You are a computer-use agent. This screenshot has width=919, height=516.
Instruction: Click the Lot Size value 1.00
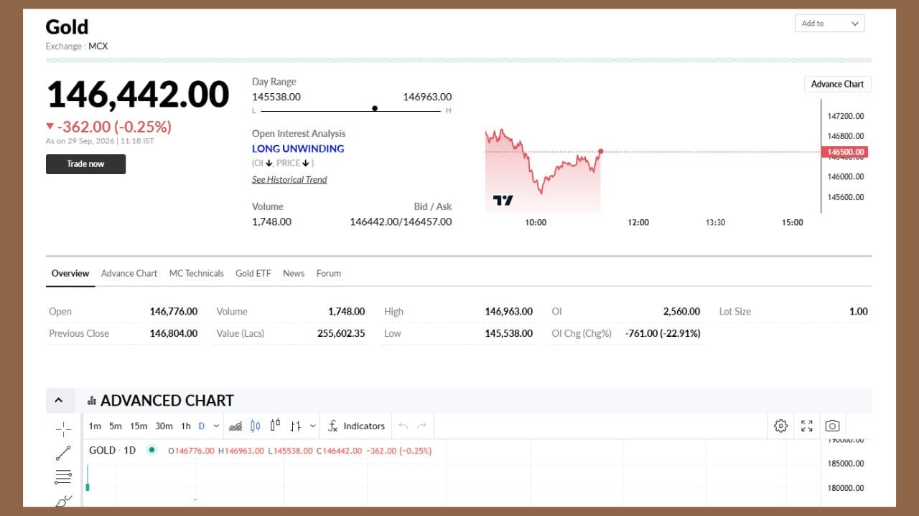(x=859, y=312)
